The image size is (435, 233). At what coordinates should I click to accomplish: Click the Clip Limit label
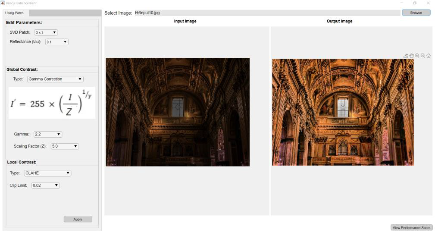click(x=18, y=185)
